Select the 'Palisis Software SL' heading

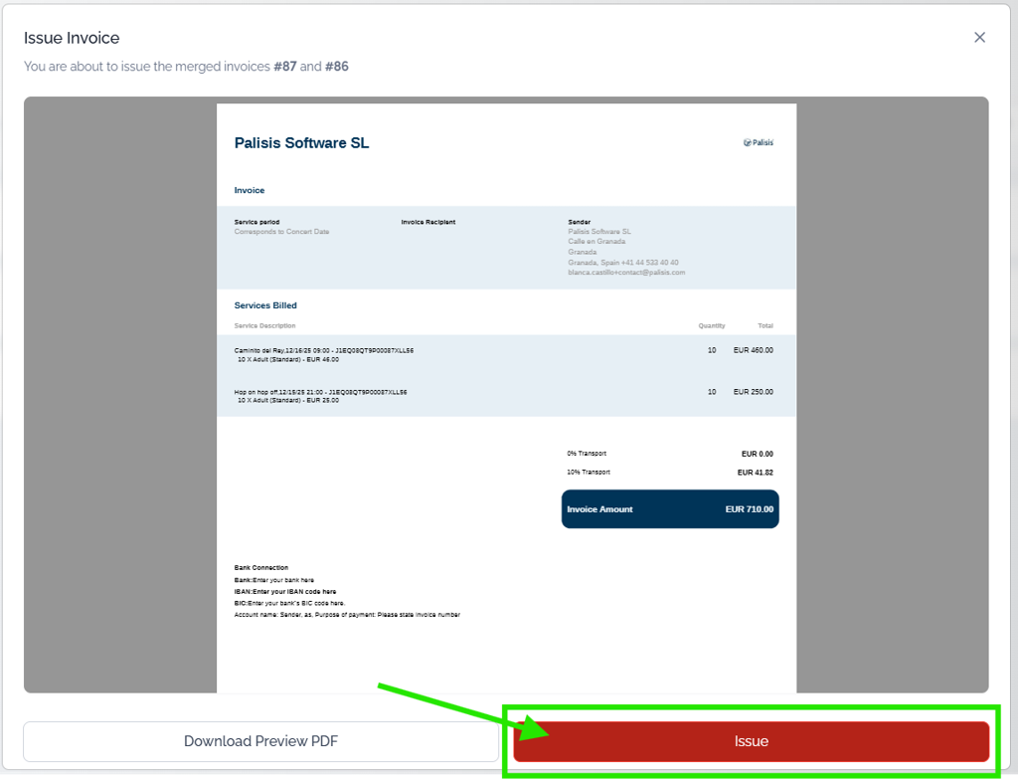pos(301,143)
